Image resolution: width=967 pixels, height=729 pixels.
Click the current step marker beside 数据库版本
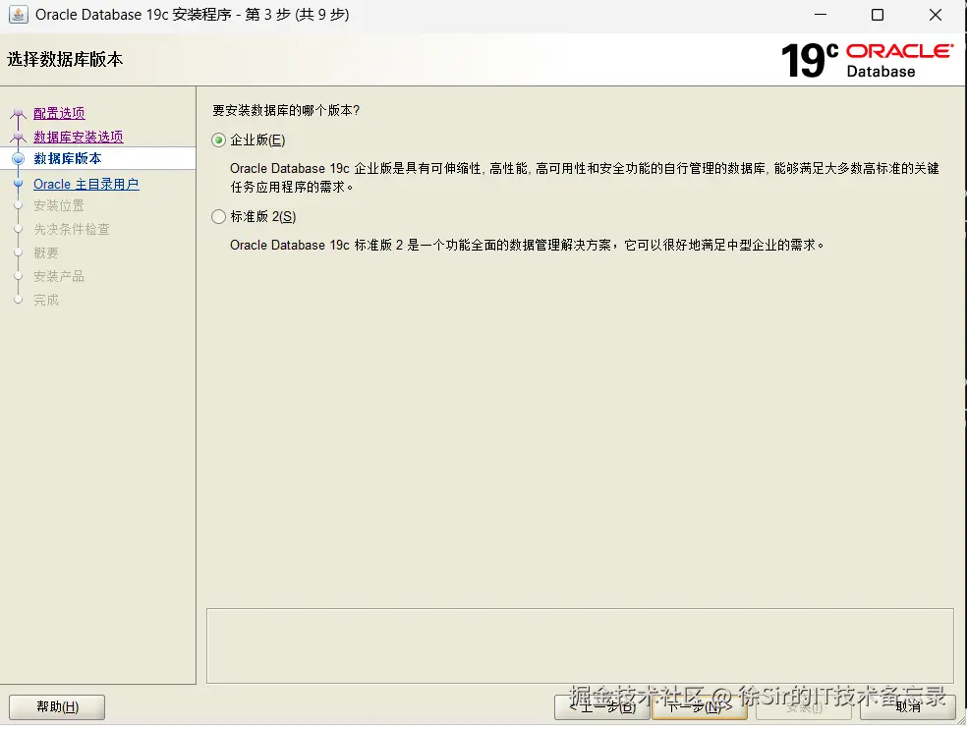[x=19, y=158]
